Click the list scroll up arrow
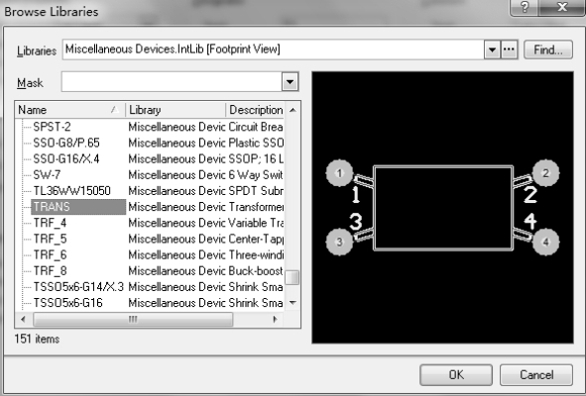The width and height of the screenshot is (586, 396). [293, 110]
